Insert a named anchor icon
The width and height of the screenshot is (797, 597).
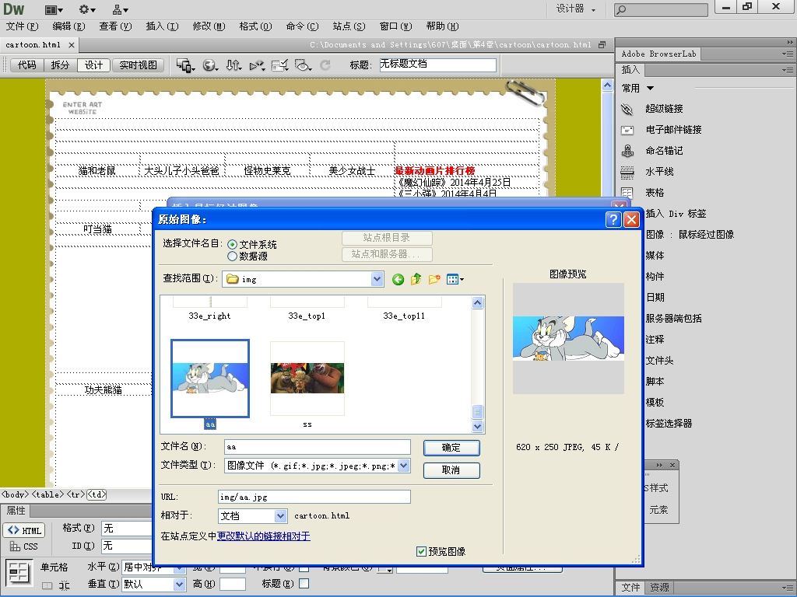[x=627, y=151]
